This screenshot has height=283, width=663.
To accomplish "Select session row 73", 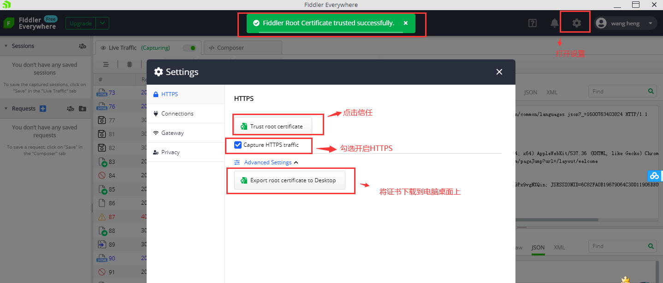I will tap(119, 93).
